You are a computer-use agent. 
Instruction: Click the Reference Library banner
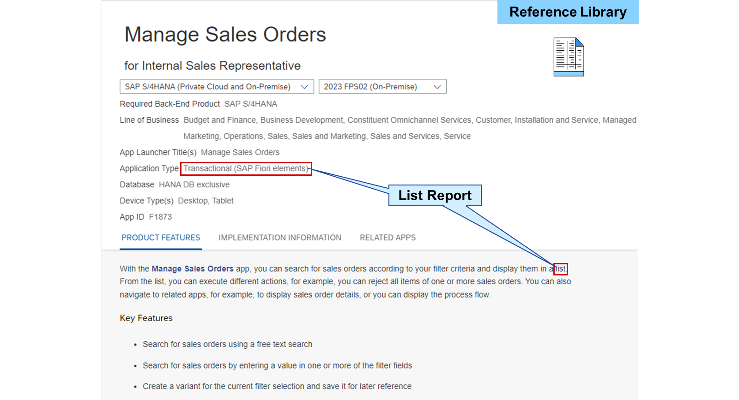pyautogui.click(x=568, y=12)
